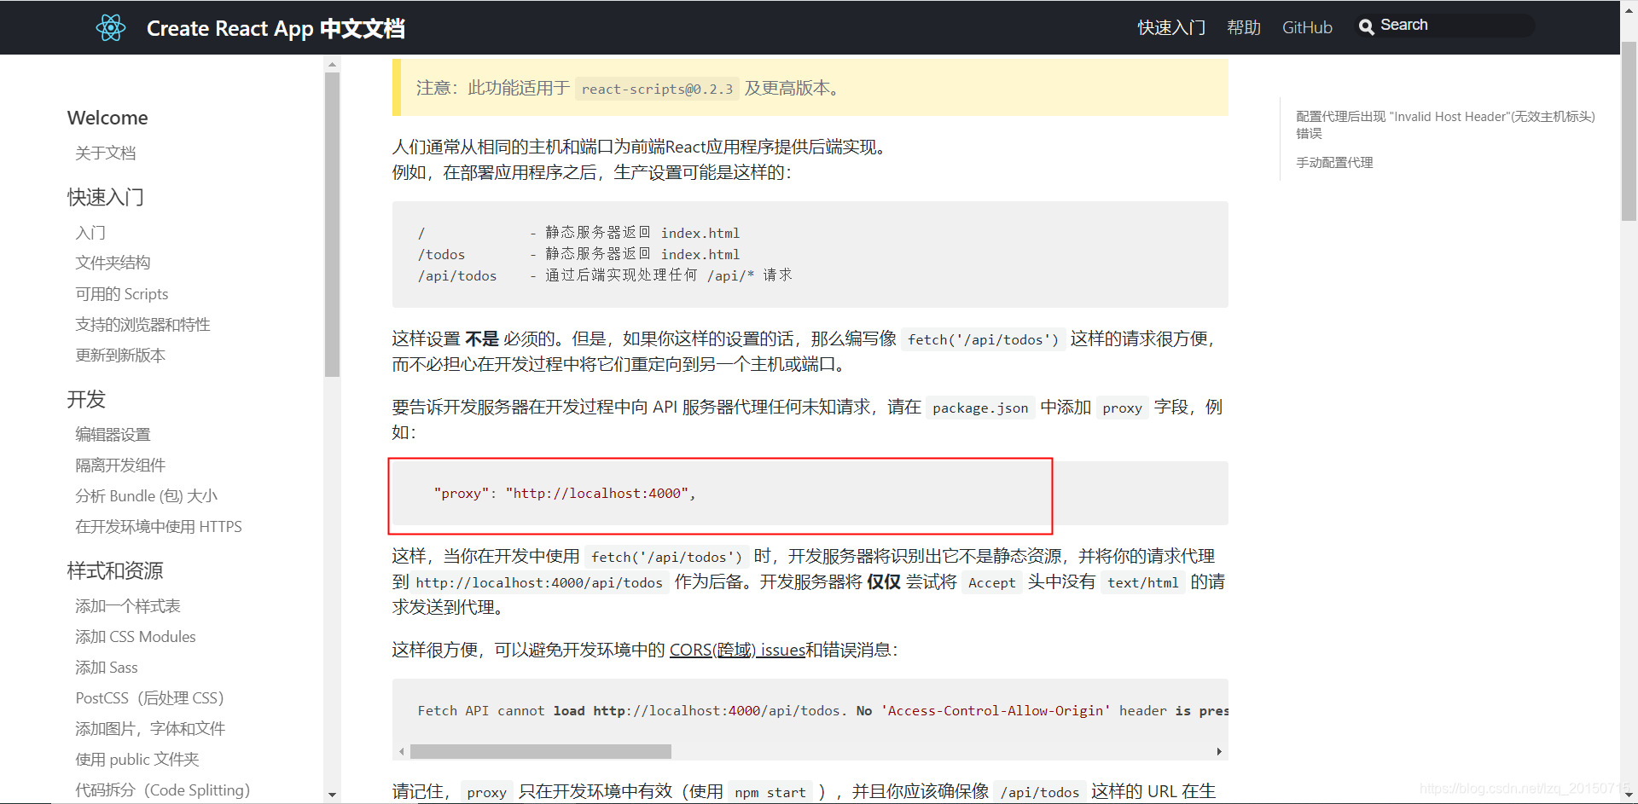Image resolution: width=1638 pixels, height=804 pixels.
Task: Open 添加 Sass sidebar page
Action: click(107, 668)
